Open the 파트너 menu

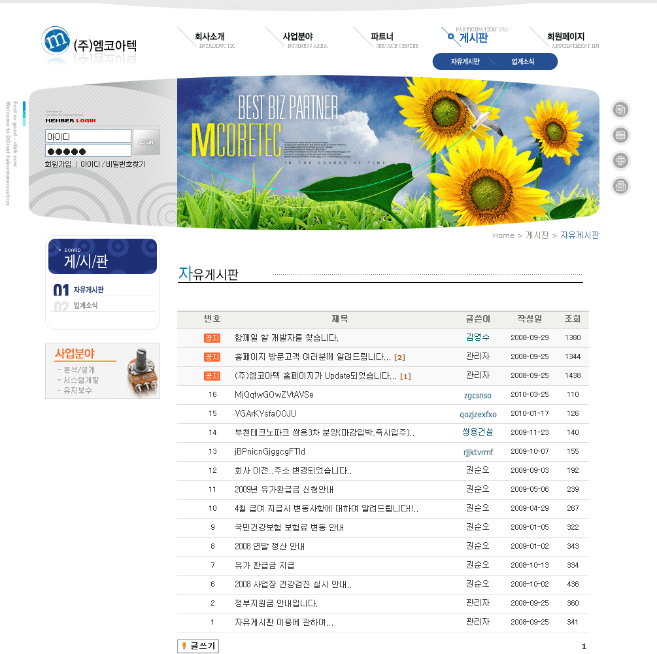point(382,37)
